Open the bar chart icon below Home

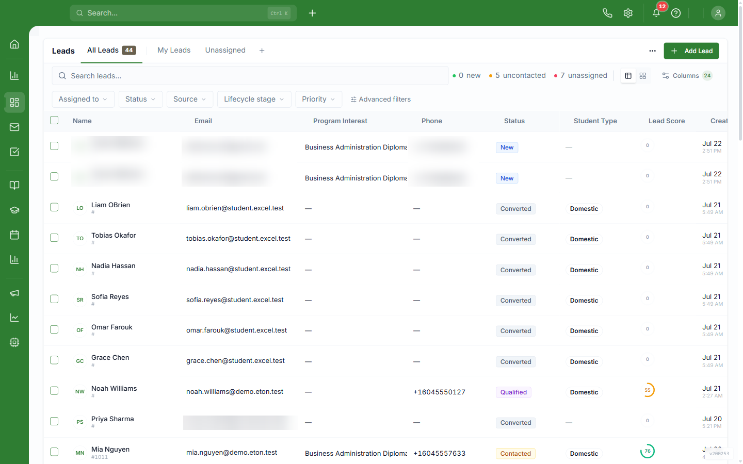pos(14,76)
